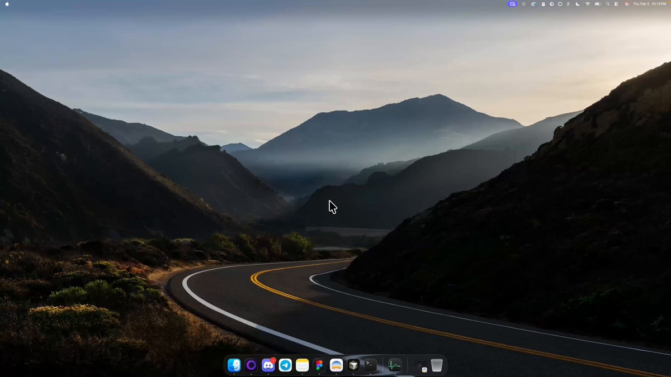Open the Trash in the dock
Screen dimensions: 671x377
pos(437,365)
